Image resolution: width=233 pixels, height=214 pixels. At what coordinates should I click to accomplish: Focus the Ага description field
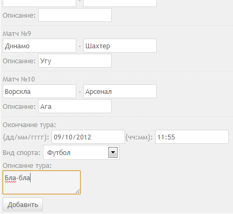pyautogui.click(x=75, y=106)
